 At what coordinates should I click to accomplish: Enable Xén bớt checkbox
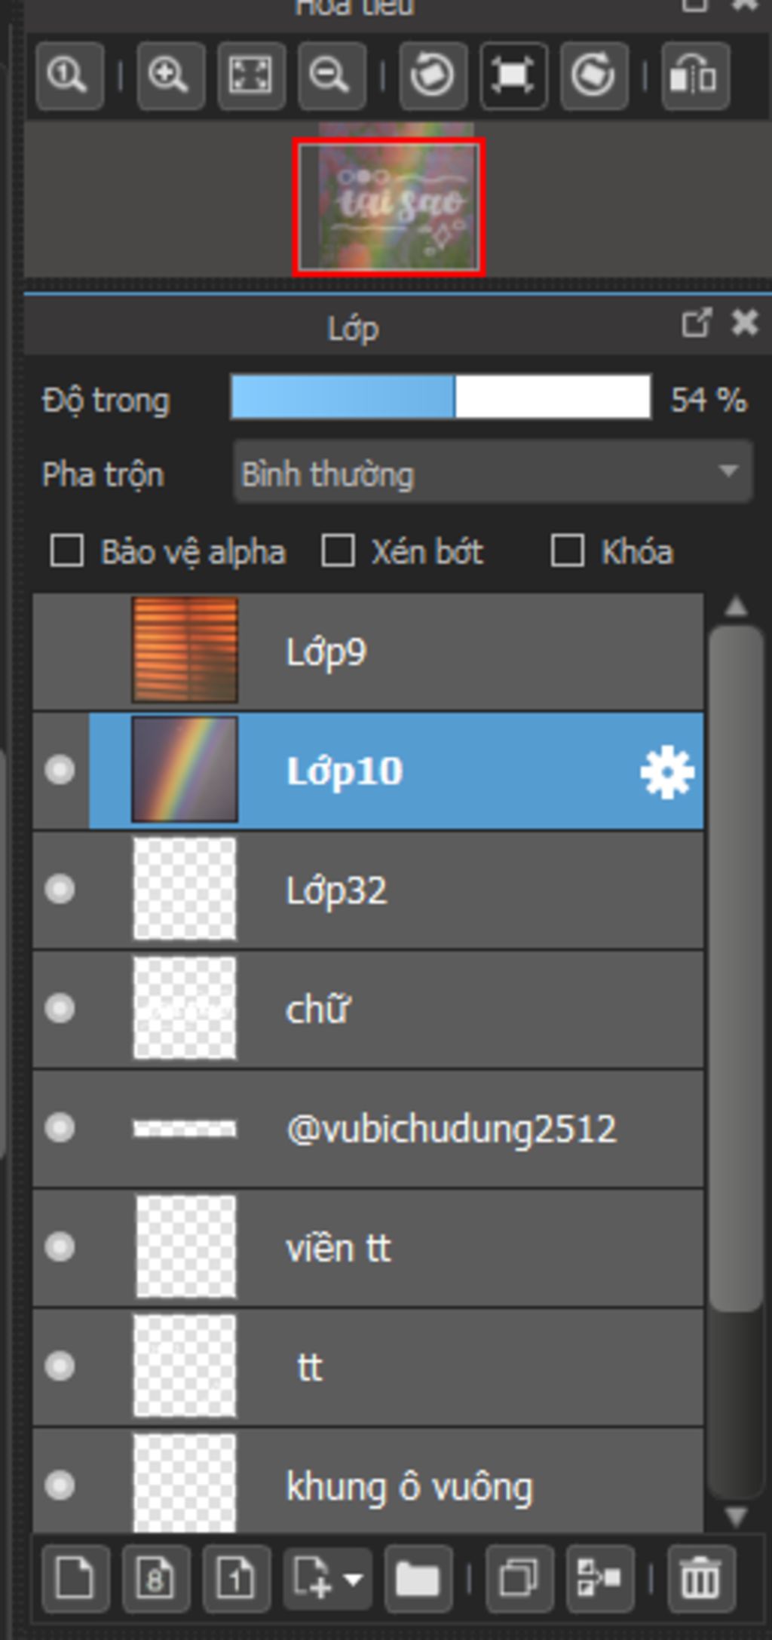338,550
